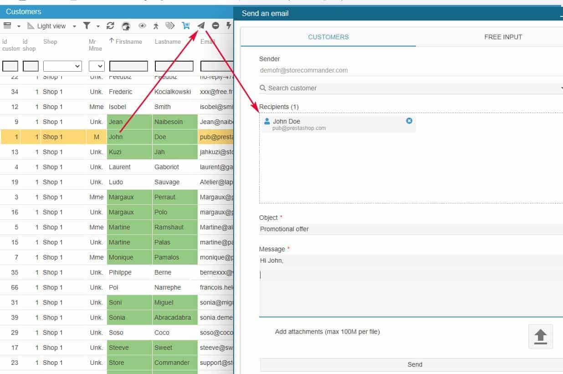Click the lightning bolt icon
This screenshot has height=374, width=563.
click(x=229, y=26)
